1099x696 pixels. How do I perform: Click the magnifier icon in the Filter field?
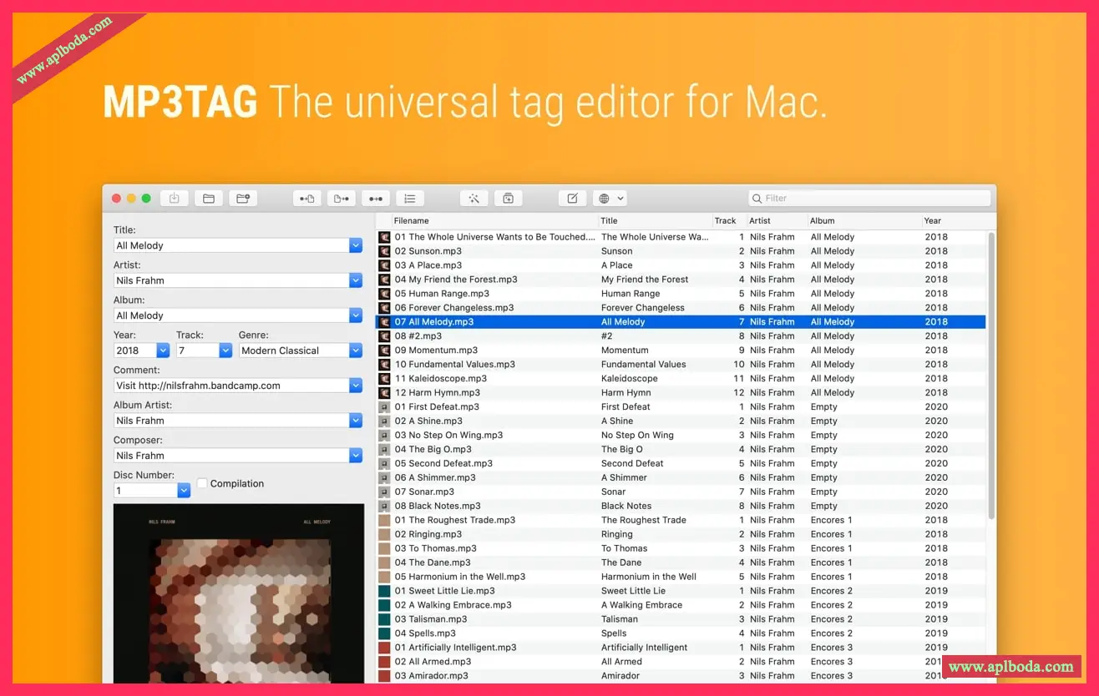coord(757,199)
